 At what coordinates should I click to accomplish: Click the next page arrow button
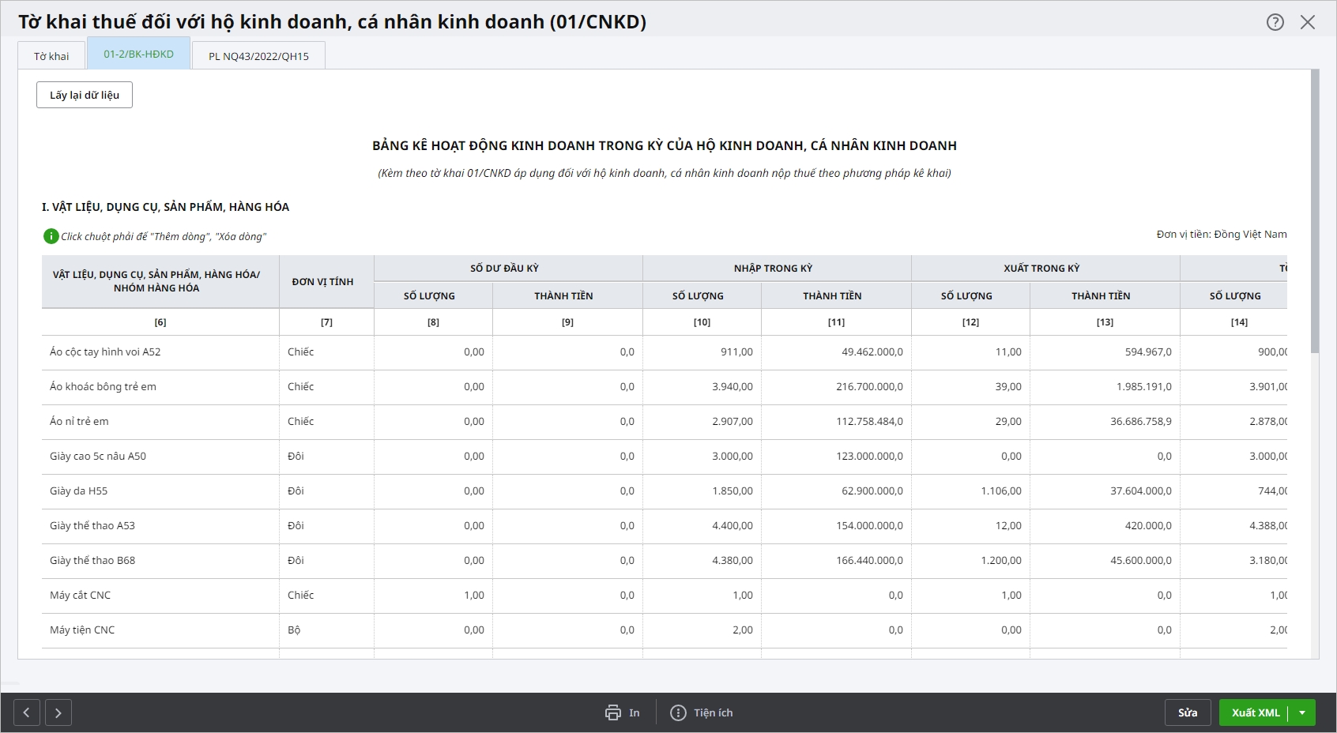58,712
